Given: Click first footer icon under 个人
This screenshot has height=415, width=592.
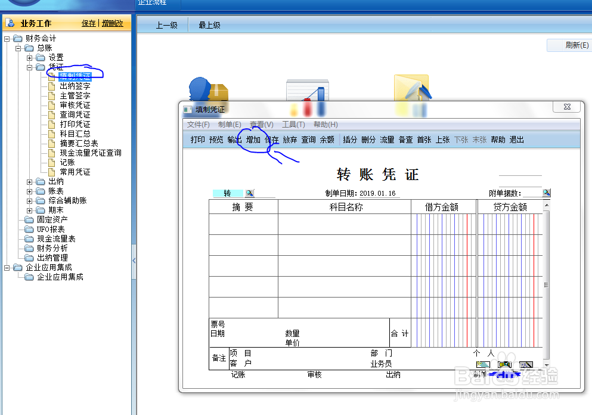Looking at the screenshot, I should click(483, 364).
